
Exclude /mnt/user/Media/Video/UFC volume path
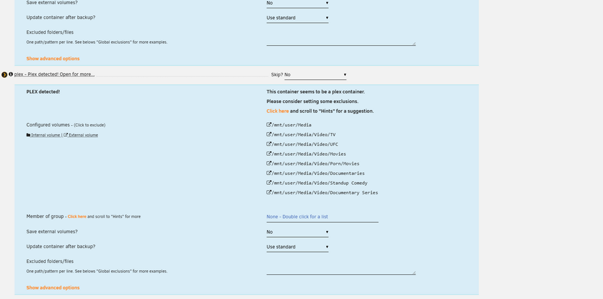(305, 144)
